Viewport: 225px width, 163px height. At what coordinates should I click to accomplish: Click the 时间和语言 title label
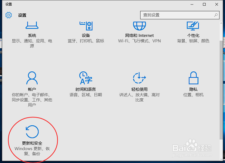tap(86, 89)
